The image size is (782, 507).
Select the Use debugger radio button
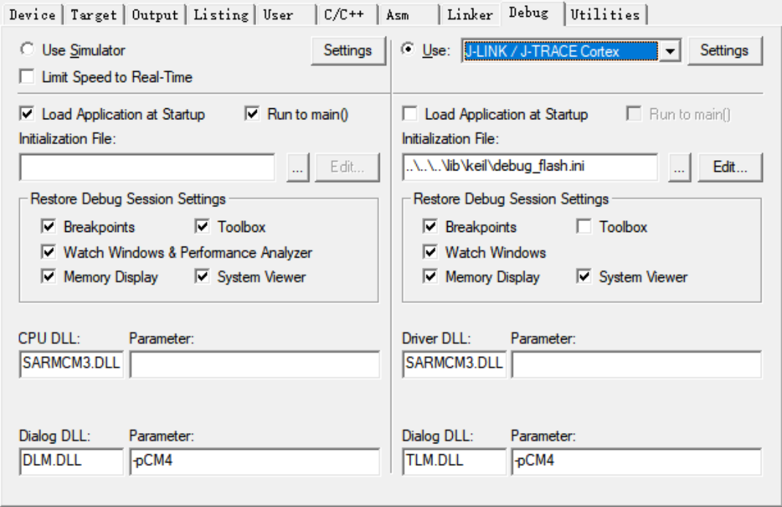pos(410,50)
